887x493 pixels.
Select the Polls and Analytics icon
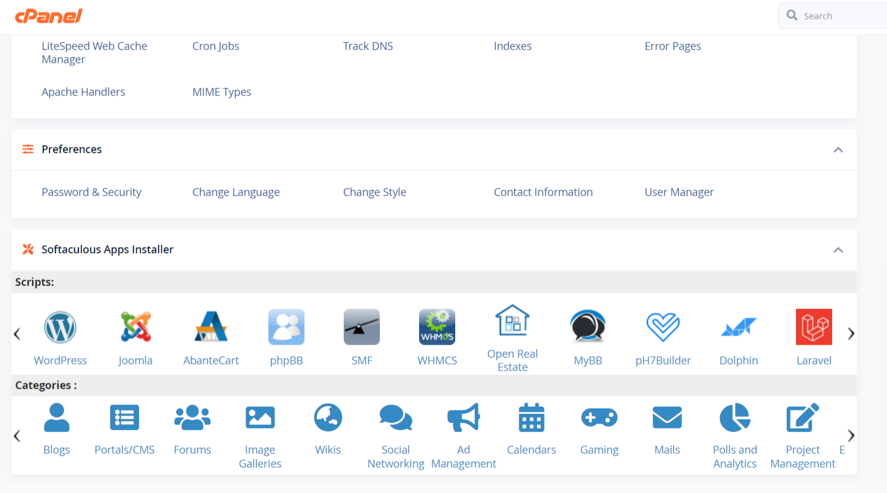735,418
